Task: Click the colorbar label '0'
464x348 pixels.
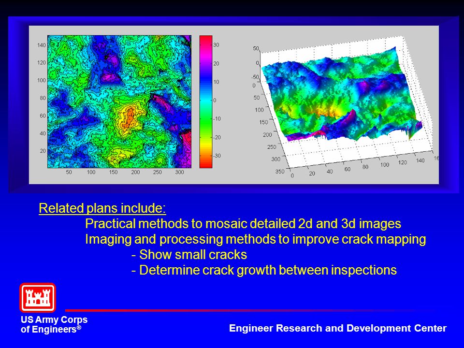Action: point(215,101)
